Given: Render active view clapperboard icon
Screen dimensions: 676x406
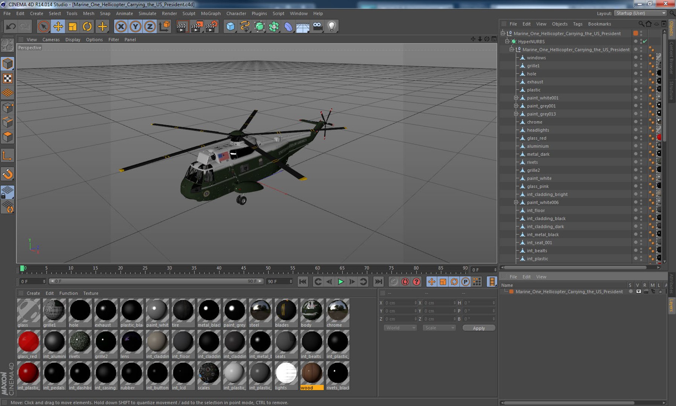Looking at the screenshot, I should [182, 26].
